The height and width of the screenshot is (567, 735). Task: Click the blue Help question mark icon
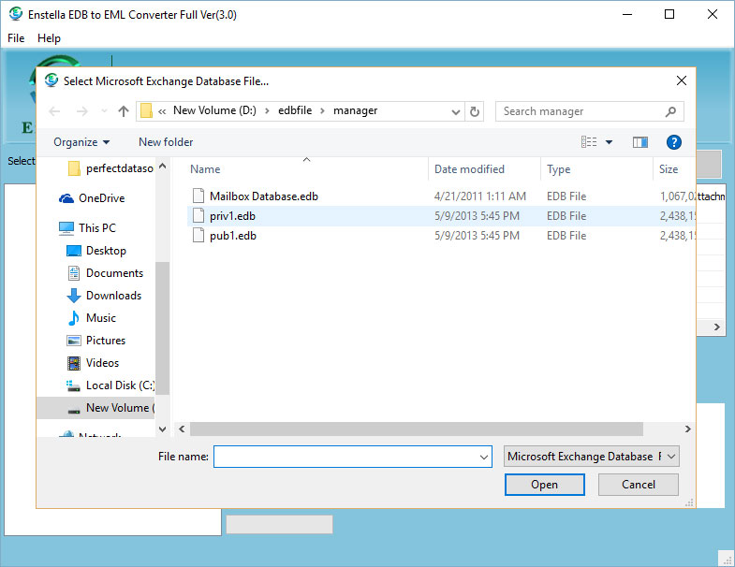673,142
